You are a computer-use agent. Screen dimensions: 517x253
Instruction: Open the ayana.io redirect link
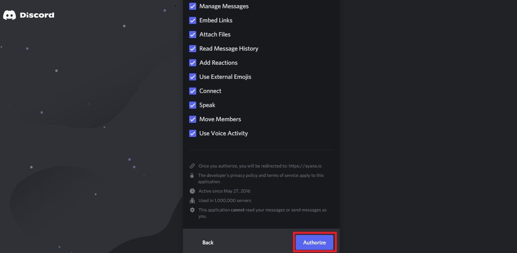305,166
